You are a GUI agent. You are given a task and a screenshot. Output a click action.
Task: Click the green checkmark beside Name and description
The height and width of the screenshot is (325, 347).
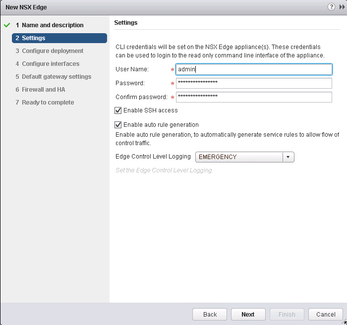tap(7, 25)
